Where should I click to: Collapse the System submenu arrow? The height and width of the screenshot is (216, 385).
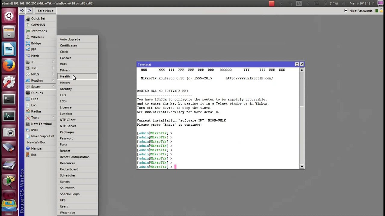[x=53, y=86]
